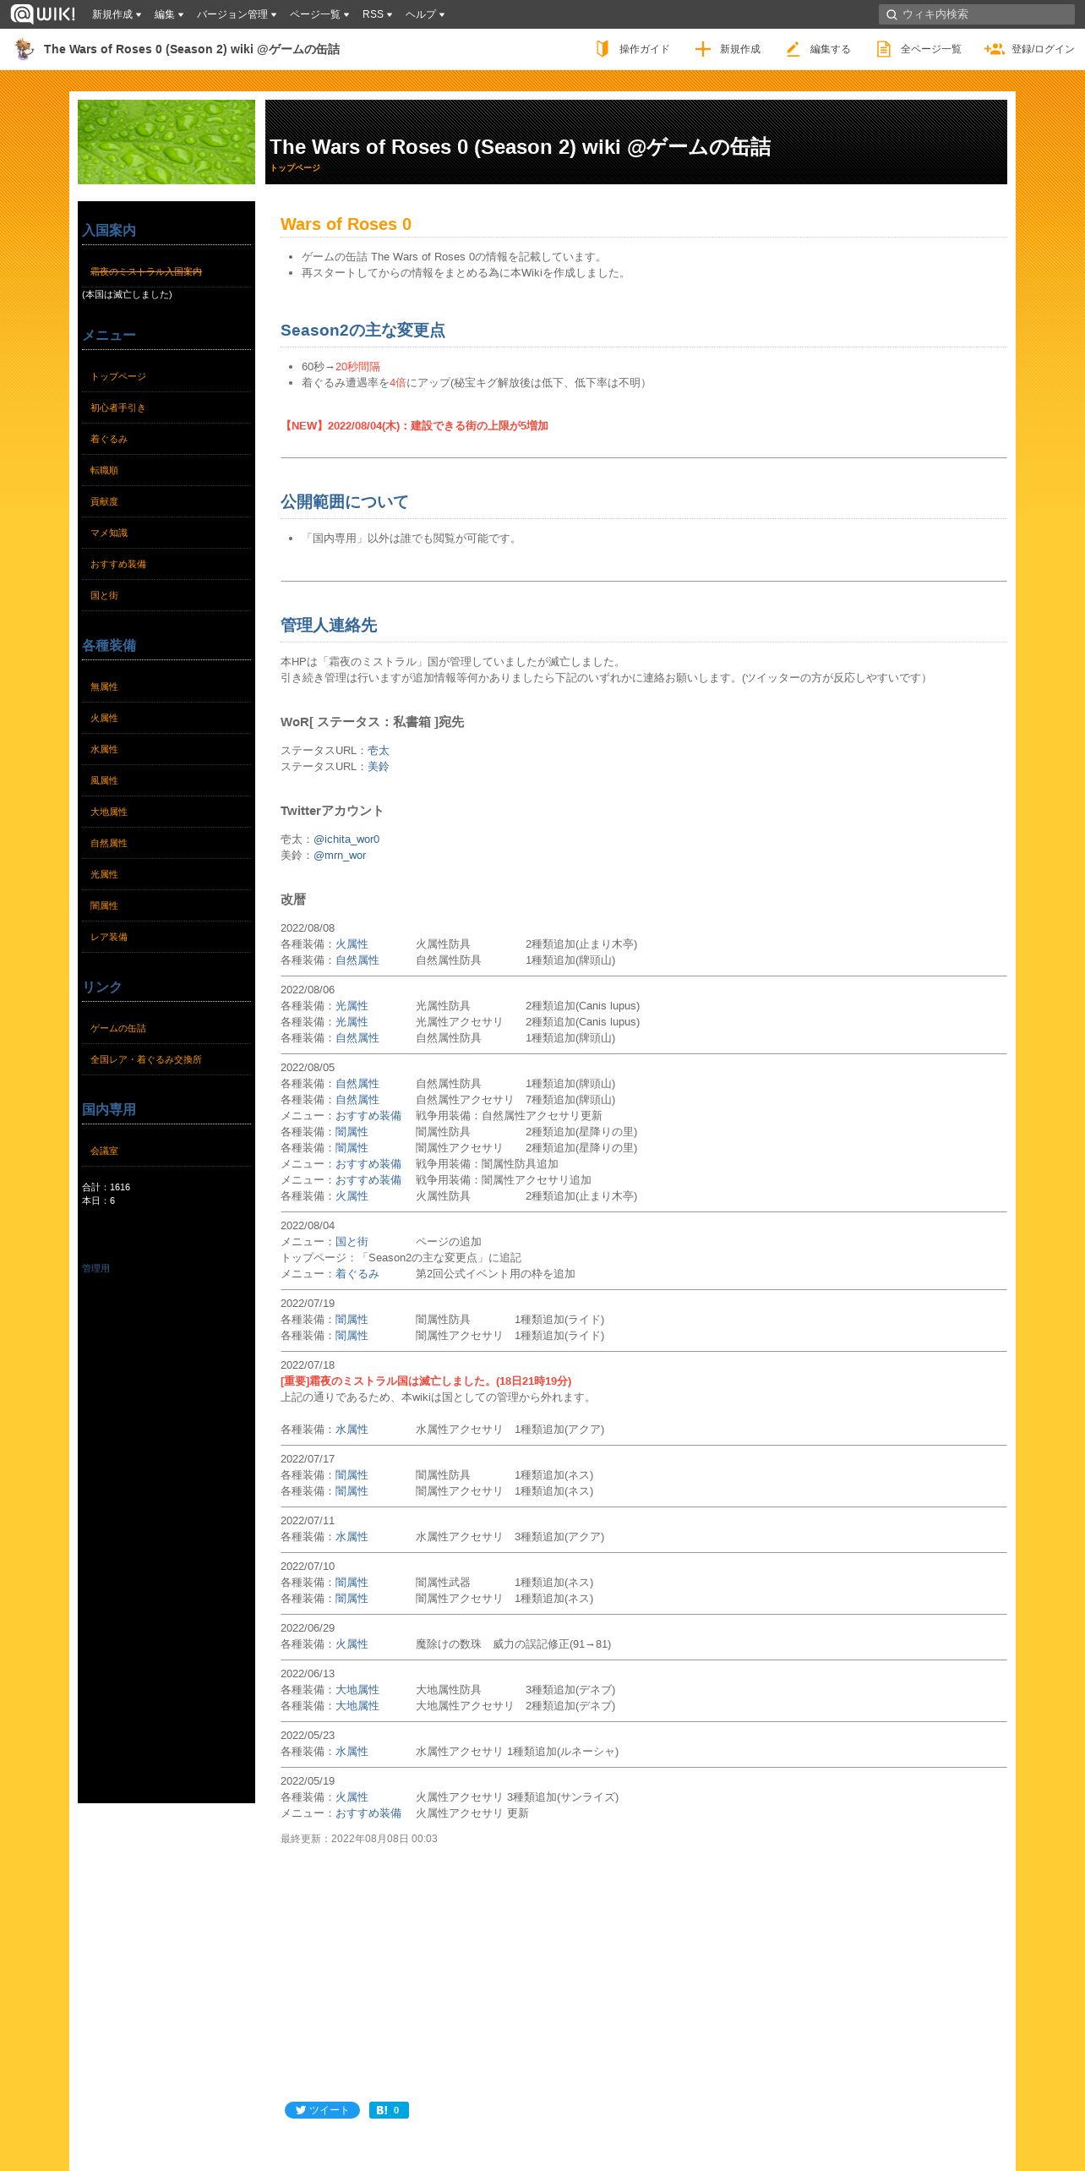Click the red 20秒間隔 text
Viewport: 1085px width, 2171px height.
[x=357, y=367]
